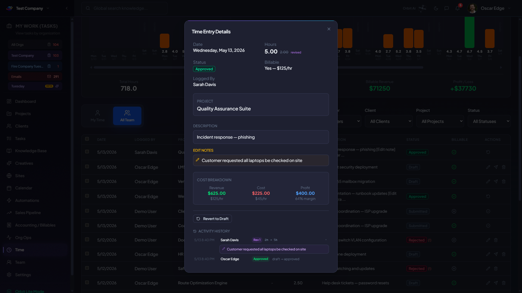This screenshot has width=522, height=293.
Task: Open the Orbit Lite Mode link
Action: 29,291
